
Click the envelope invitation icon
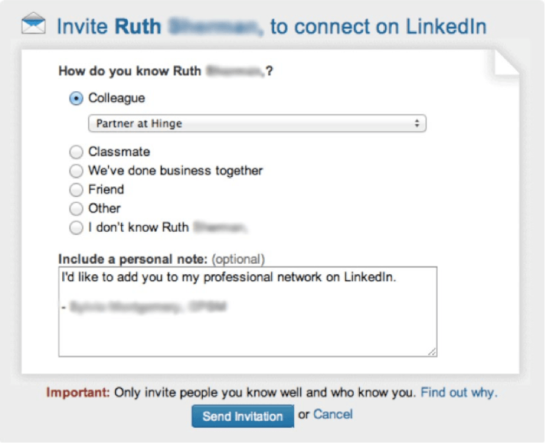pyautogui.click(x=33, y=24)
